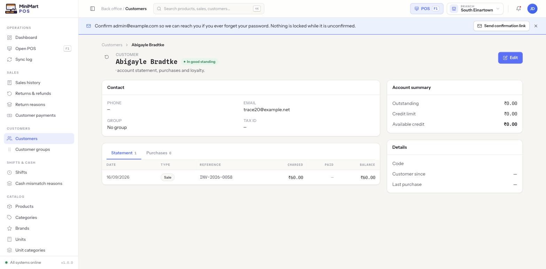Click the Shifts clock icon
546x269 pixels.
pyautogui.click(x=9, y=172)
